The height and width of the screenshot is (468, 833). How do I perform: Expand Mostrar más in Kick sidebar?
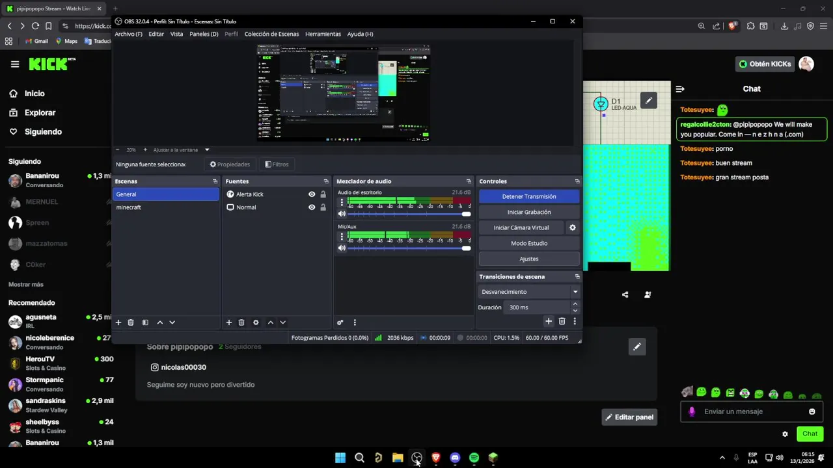26,284
